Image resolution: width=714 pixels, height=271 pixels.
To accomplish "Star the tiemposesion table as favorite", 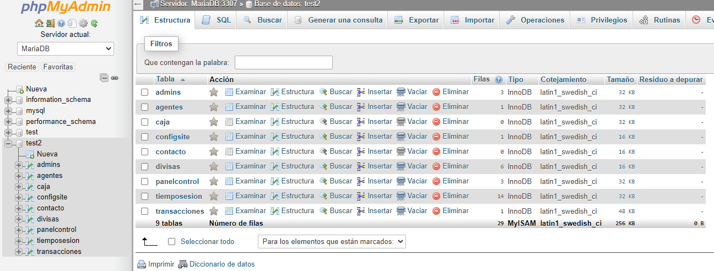I will pos(214,196).
